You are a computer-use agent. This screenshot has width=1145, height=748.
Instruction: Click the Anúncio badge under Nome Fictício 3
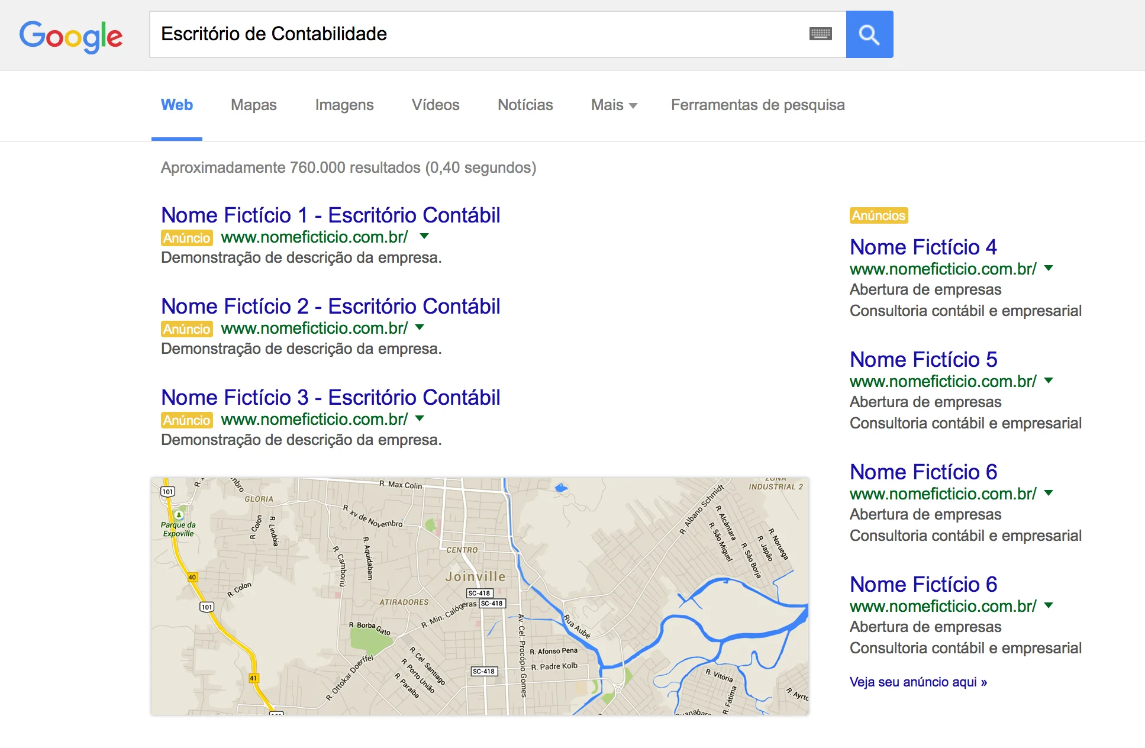[186, 420]
